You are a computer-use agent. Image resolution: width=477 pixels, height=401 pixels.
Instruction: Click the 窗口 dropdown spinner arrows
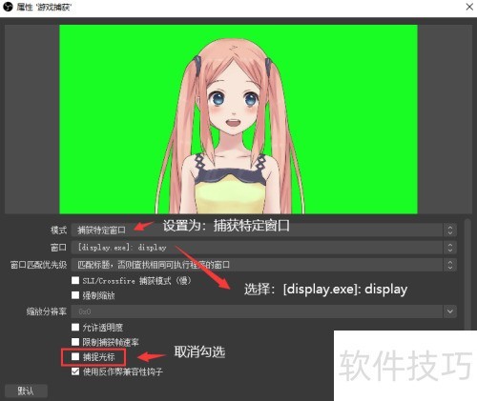pos(450,248)
